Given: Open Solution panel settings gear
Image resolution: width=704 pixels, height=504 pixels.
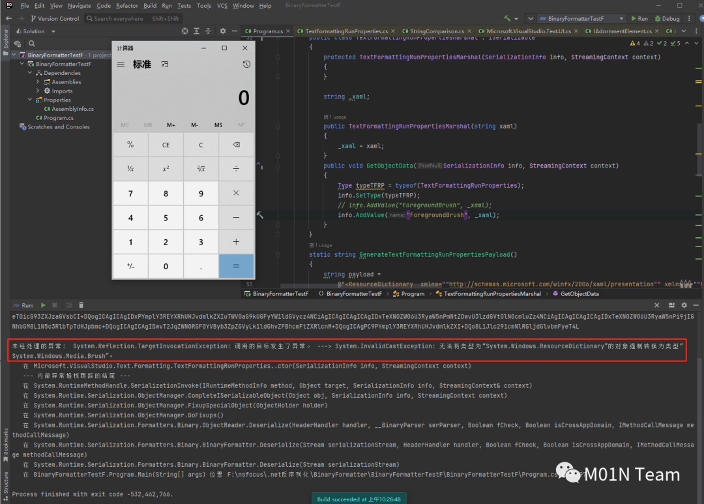Looking at the screenshot, I should (x=223, y=31).
